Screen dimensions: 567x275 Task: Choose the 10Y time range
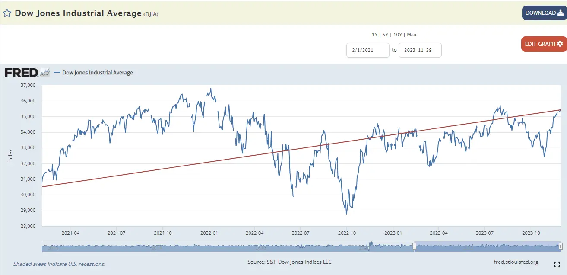398,35
